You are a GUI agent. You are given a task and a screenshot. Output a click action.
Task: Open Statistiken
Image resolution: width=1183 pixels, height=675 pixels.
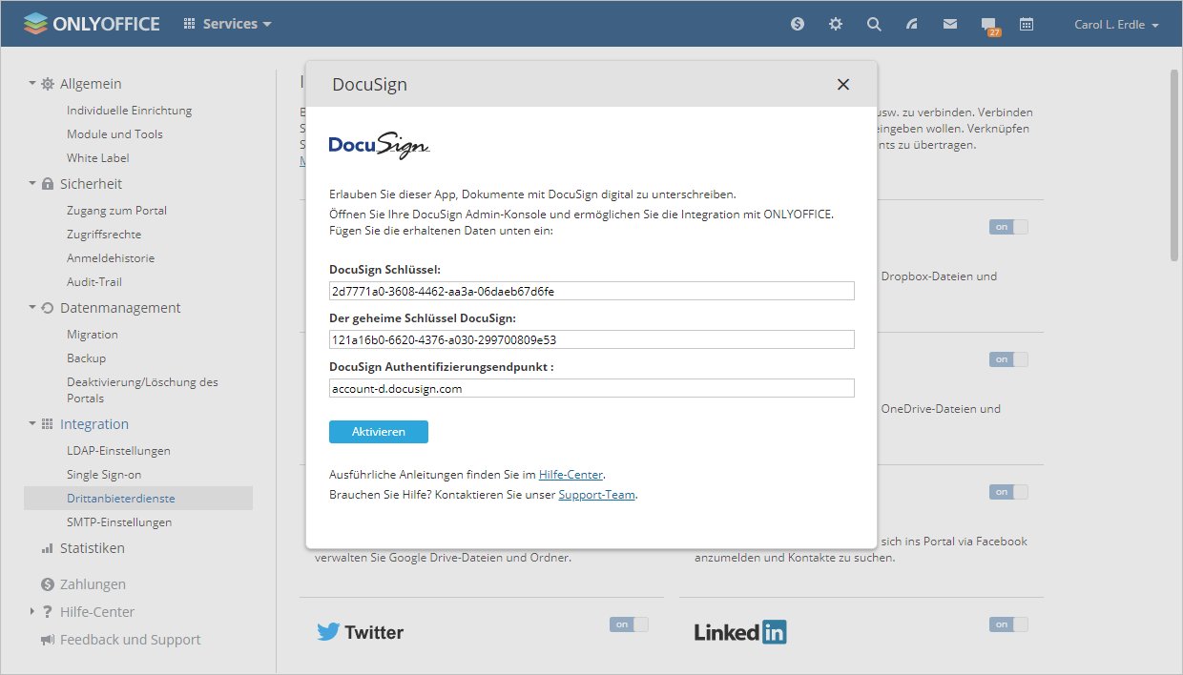[93, 548]
